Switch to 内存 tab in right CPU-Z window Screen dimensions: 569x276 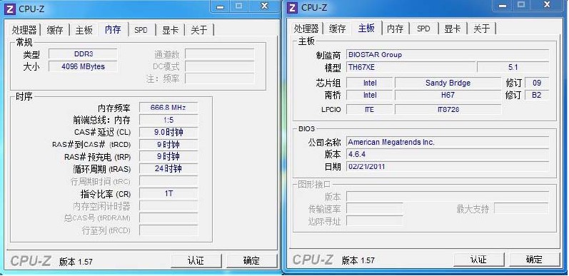396,29
